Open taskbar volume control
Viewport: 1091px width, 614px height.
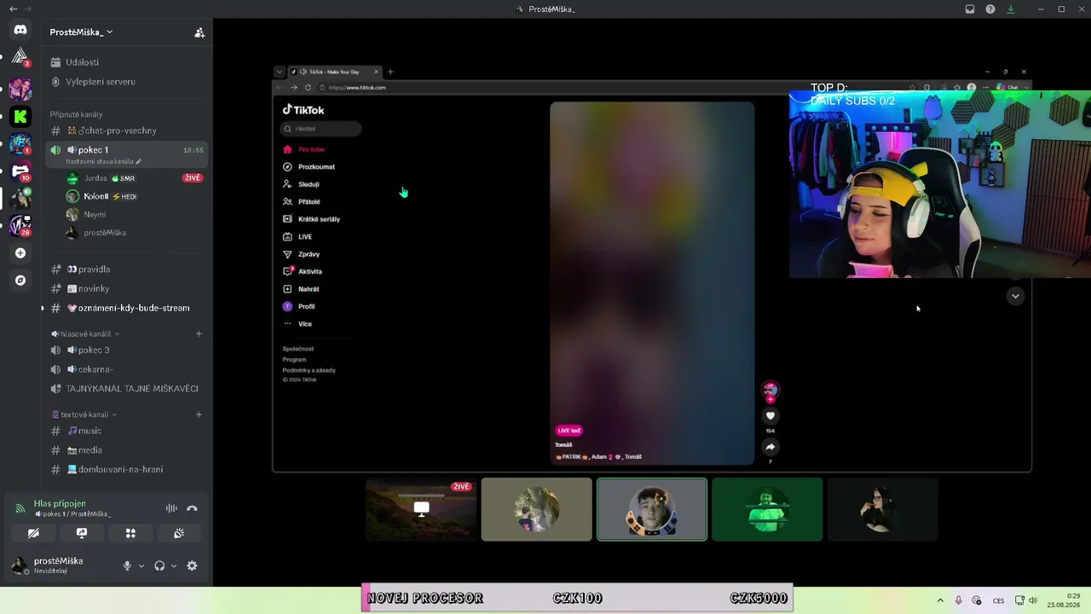tap(1033, 600)
